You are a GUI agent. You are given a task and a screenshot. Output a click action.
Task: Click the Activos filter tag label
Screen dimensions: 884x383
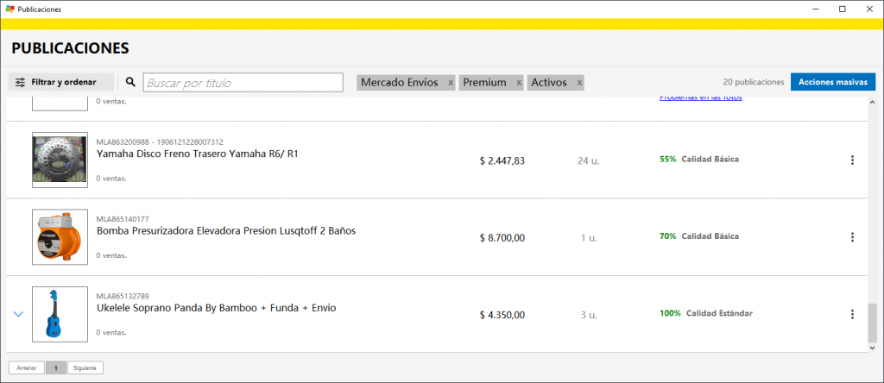tap(549, 83)
